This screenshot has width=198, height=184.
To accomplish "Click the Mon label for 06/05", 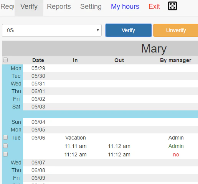I will pos(16,130).
